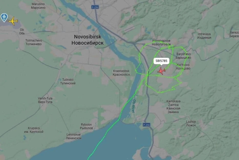Select the Kol'tsovo place label
The width and height of the screenshot is (239, 160).
183,67
